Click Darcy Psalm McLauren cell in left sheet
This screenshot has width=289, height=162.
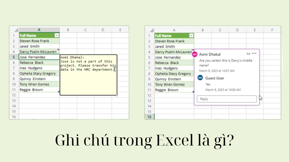(x=39, y=51)
